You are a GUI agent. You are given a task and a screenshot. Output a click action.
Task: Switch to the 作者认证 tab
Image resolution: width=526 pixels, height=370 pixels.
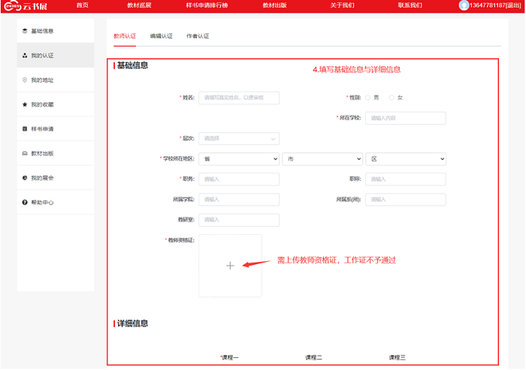(197, 36)
